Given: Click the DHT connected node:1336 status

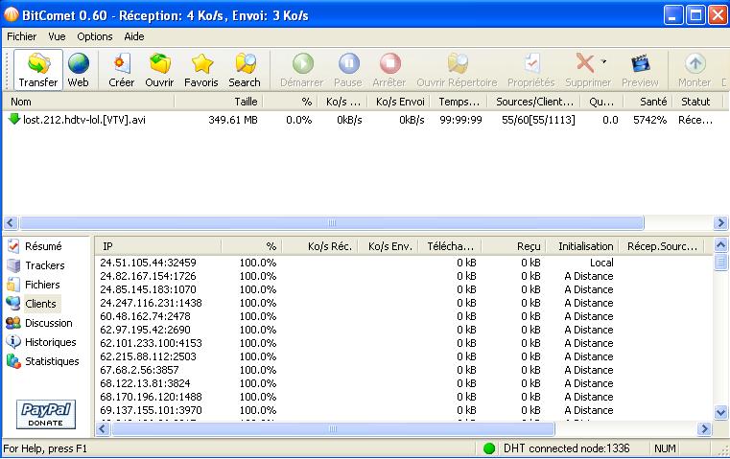Looking at the screenshot, I should click(x=567, y=448).
